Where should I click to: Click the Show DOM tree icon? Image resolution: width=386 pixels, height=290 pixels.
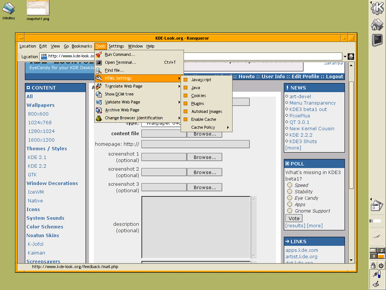tap(99, 94)
